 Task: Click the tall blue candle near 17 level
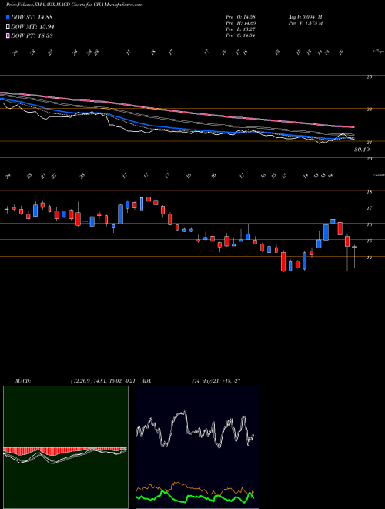[120, 214]
